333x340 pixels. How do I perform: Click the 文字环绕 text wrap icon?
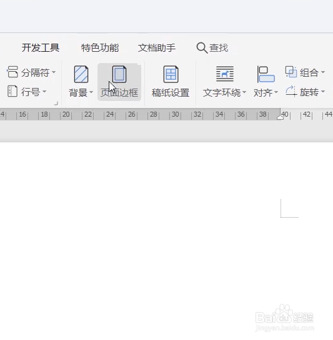point(225,74)
